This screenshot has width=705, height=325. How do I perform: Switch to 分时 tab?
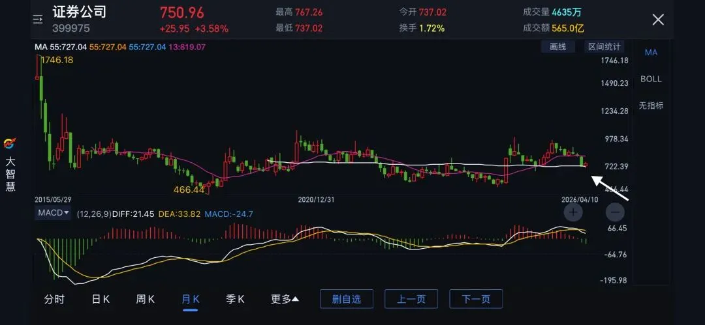pyautogui.click(x=54, y=300)
